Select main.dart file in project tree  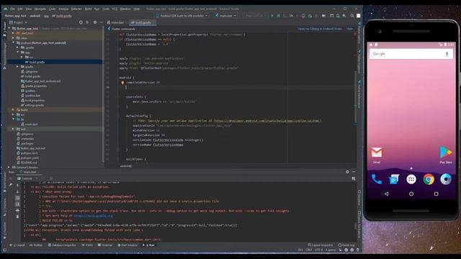coord(31,124)
